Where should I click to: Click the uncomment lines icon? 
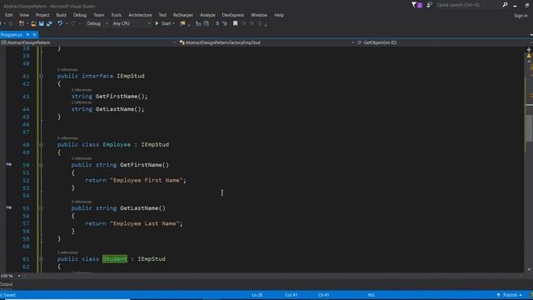coord(224,23)
